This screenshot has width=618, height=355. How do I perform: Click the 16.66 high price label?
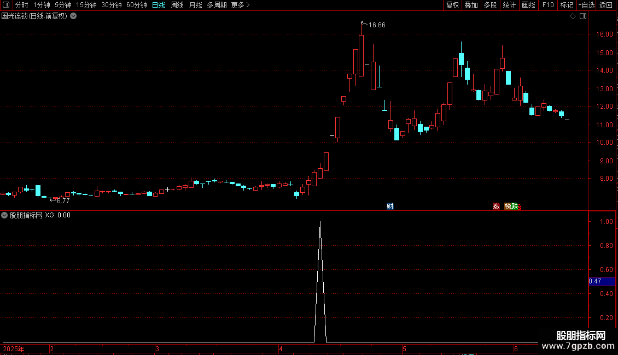[x=377, y=25]
